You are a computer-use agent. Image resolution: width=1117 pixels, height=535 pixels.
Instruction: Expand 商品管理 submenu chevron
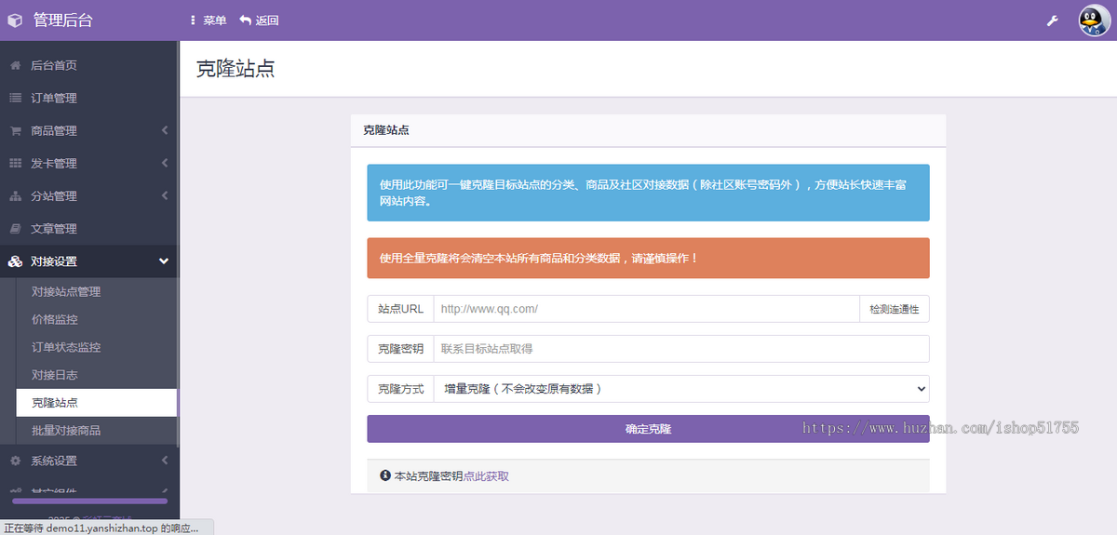(164, 130)
